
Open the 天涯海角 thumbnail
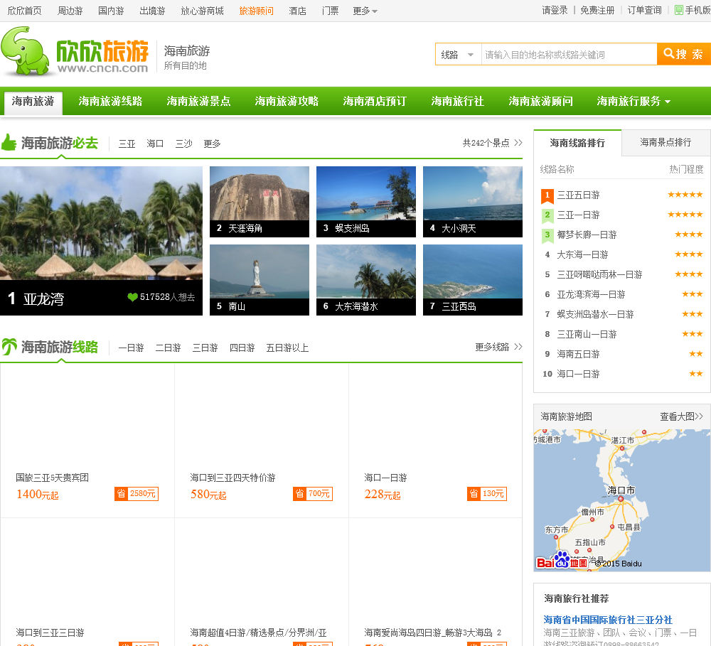[x=260, y=201]
